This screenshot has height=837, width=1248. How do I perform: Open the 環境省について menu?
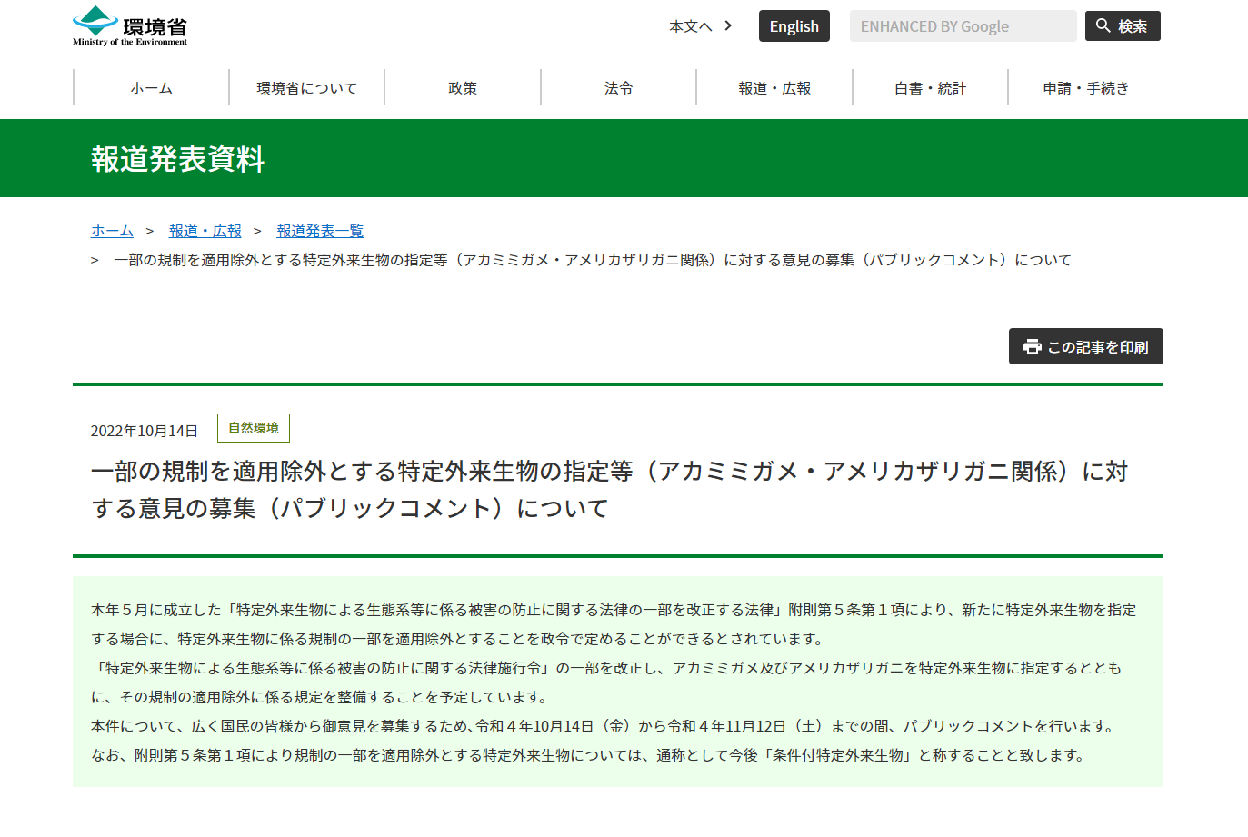pos(306,88)
